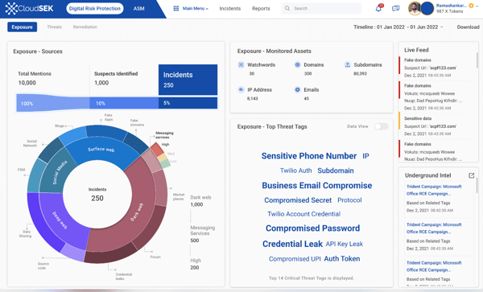Open the Incidents menu
The image size is (483, 292).
tap(229, 8)
